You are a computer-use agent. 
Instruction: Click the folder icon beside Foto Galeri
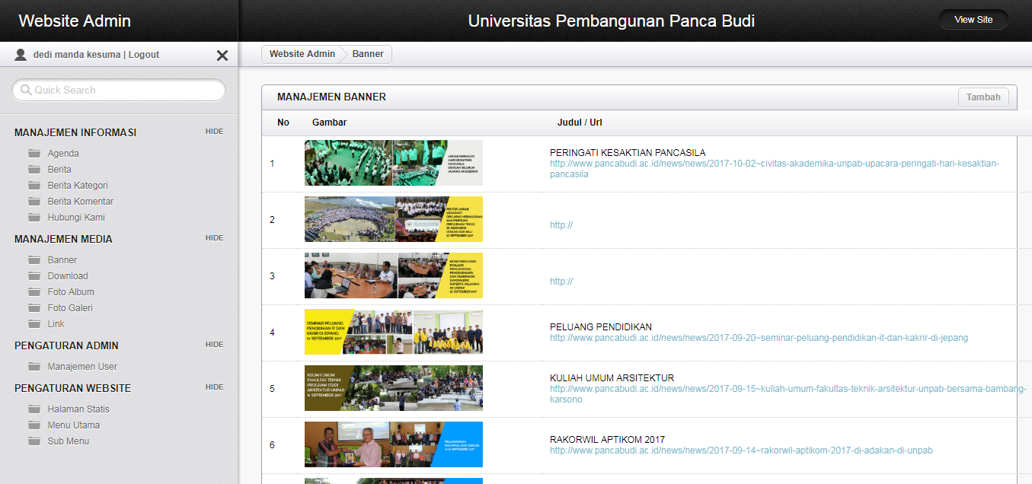click(x=34, y=308)
